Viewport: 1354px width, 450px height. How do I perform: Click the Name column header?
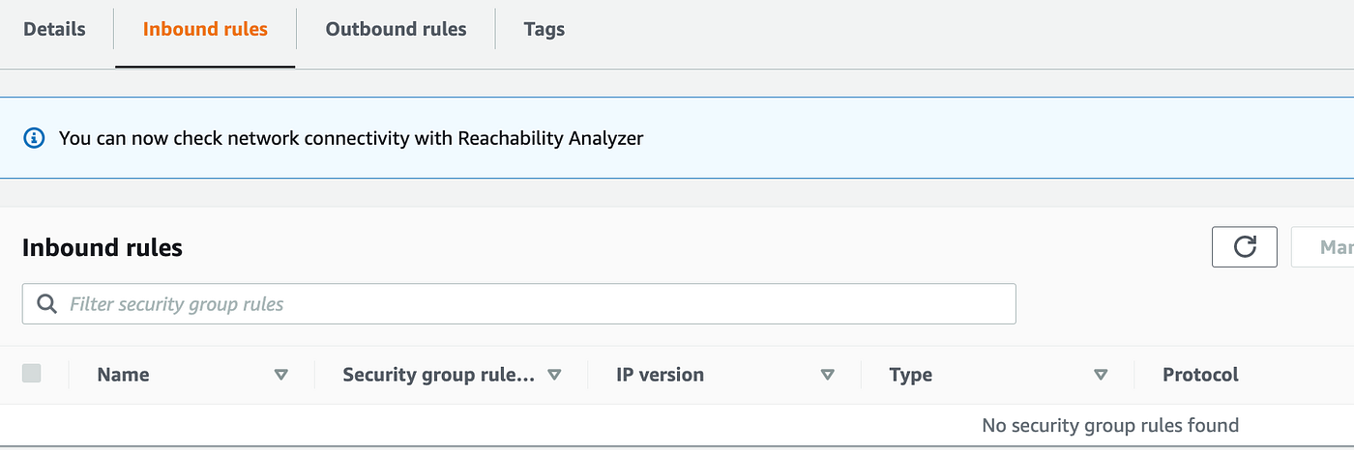pos(123,375)
